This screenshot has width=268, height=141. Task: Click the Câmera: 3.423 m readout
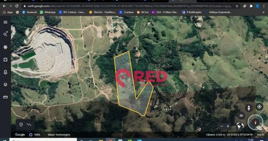pyautogui.click(x=216, y=135)
